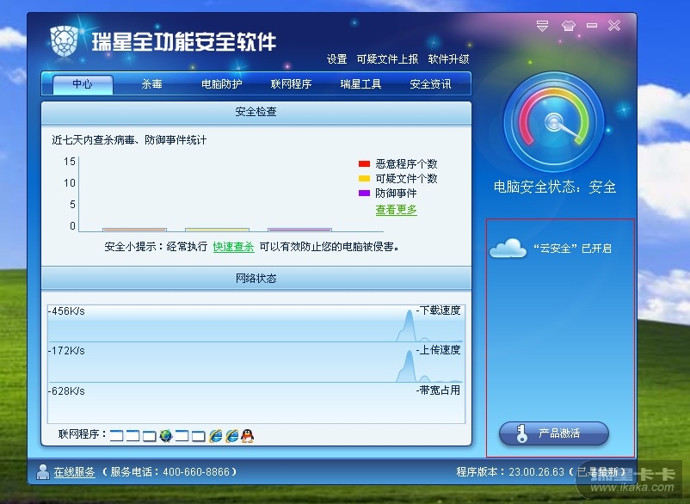This screenshot has height=504, width=690.
Task: Click the Internet Explorer icon beside QQ penguin
Action: [232, 436]
